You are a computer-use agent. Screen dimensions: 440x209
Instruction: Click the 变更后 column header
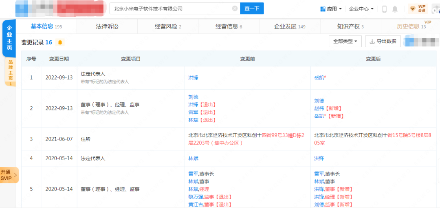(373, 59)
